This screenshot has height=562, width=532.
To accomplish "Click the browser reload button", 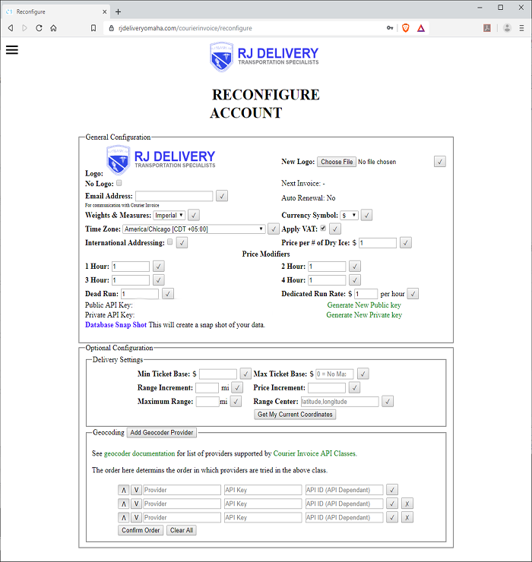I will click(x=39, y=27).
